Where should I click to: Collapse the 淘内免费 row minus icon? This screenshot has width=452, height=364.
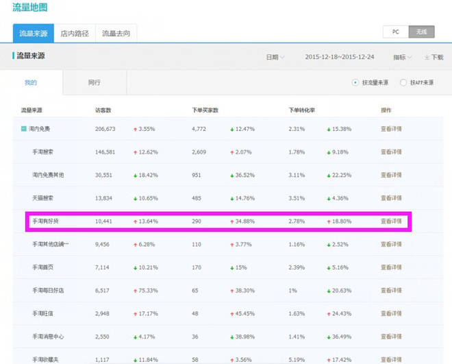coord(24,129)
